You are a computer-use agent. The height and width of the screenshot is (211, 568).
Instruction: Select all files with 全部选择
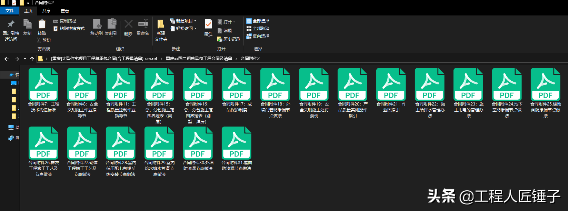[x=258, y=21]
